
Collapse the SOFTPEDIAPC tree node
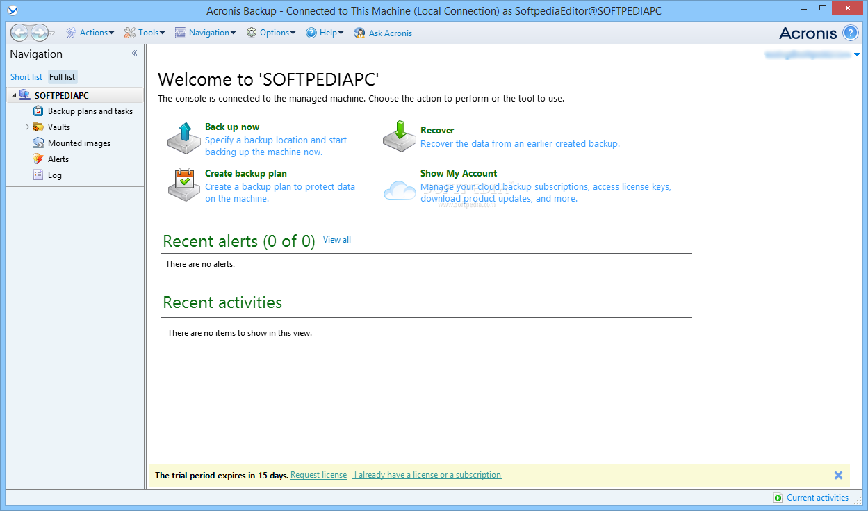tap(14, 96)
